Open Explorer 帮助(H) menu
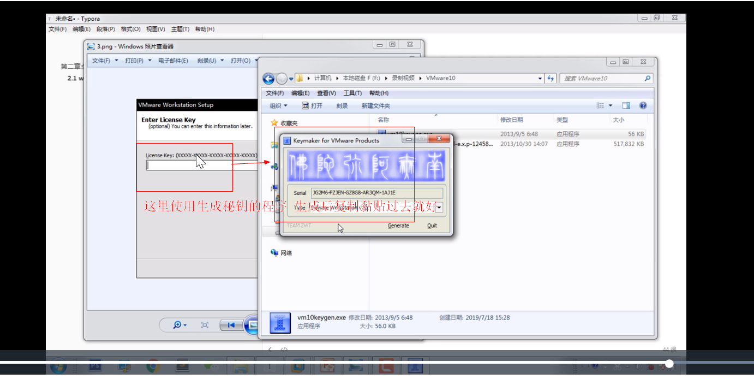Screen dimensions: 754x379 coord(379,93)
